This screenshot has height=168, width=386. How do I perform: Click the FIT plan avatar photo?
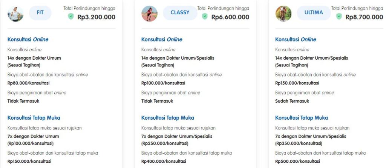[x=15, y=14]
